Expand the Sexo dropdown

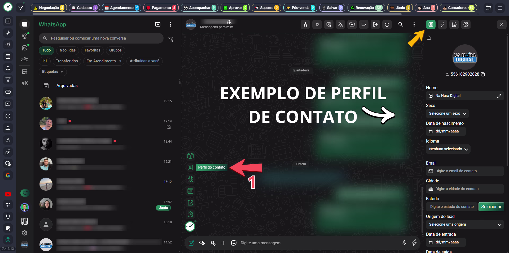coord(447,114)
